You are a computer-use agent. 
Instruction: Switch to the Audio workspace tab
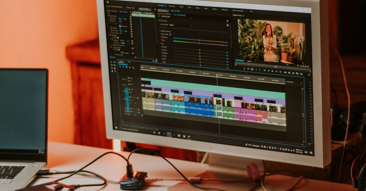206,8
